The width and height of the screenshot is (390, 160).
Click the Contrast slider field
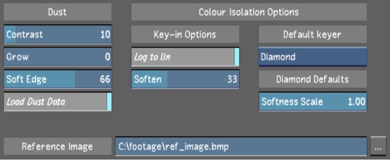pos(58,34)
